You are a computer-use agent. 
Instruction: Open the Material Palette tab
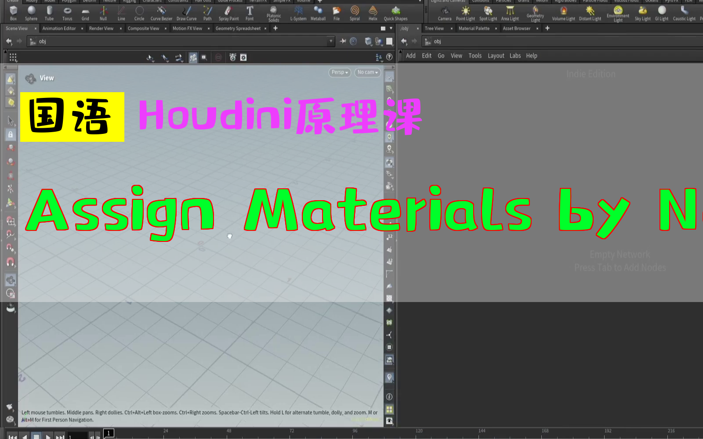pyautogui.click(x=474, y=29)
